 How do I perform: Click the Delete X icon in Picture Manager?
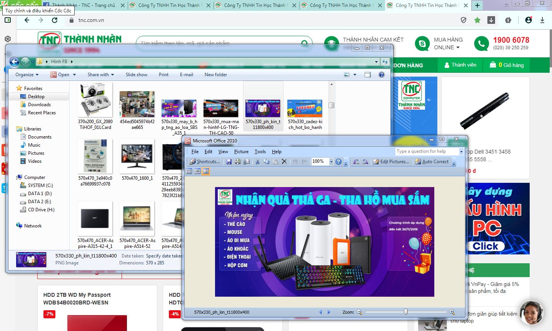(x=284, y=162)
